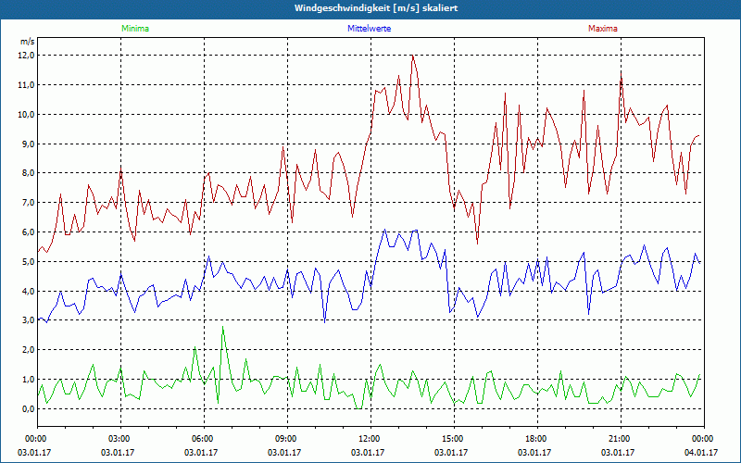The height and width of the screenshot is (463, 741).
Task: Click the 09:00 time axis label
Action: [287, 439]
